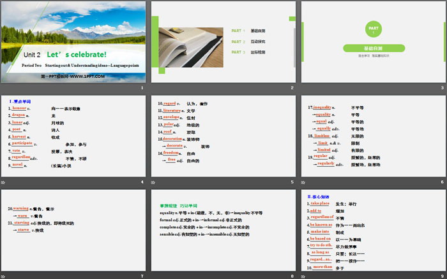Click the green 掌握规律 巧记单词 heading
This screenshot has width=447, height=279.
pyautogui.click(x=176, y=206)
